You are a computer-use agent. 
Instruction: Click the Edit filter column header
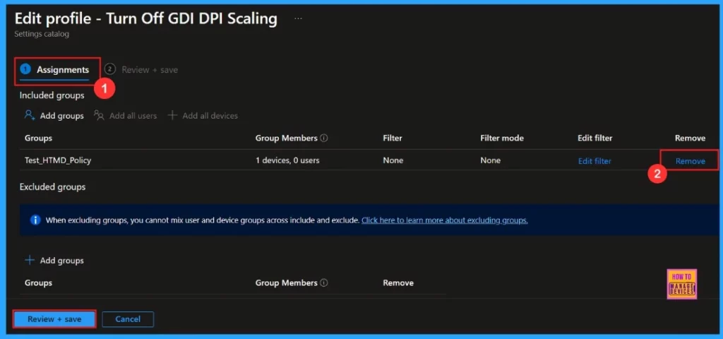click(x=594, y=138)
